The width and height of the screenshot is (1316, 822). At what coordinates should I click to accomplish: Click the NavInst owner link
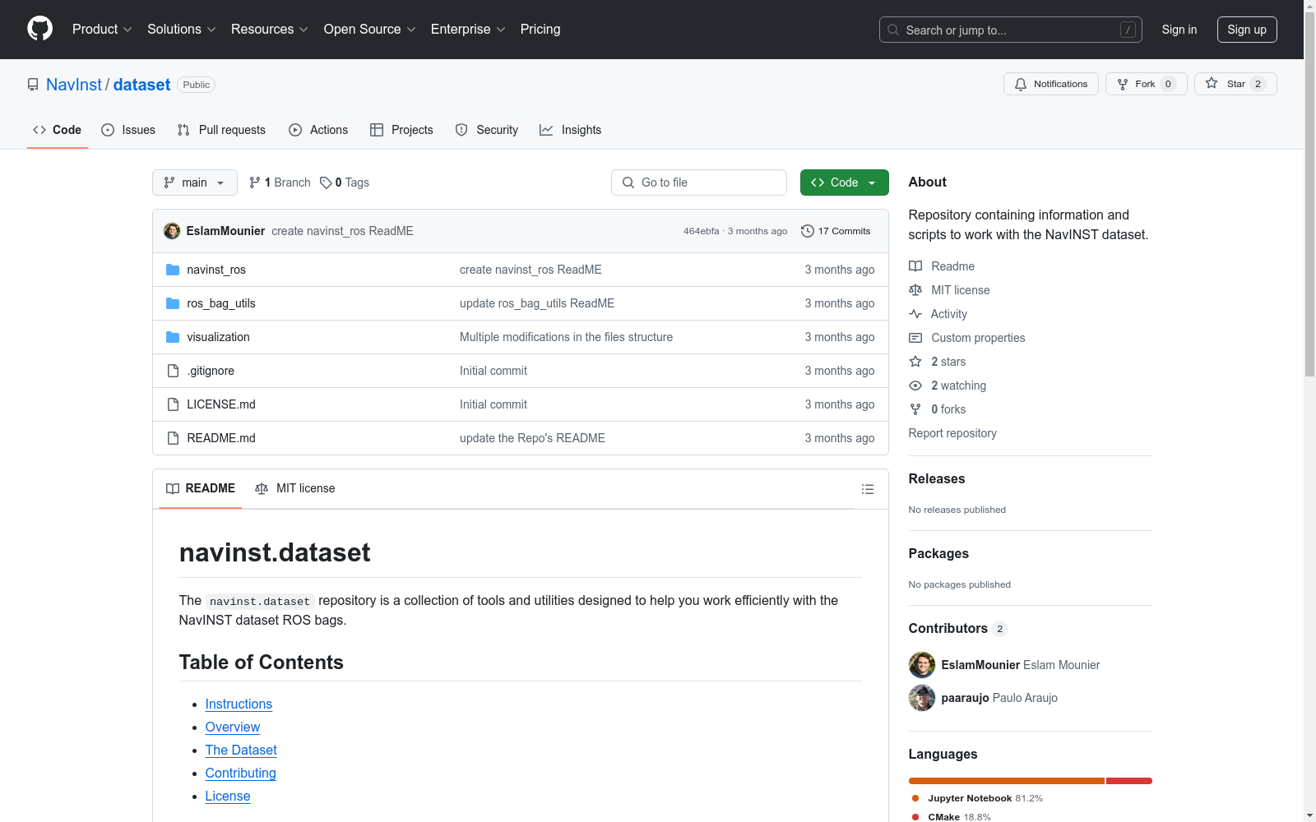click(74, 85)
